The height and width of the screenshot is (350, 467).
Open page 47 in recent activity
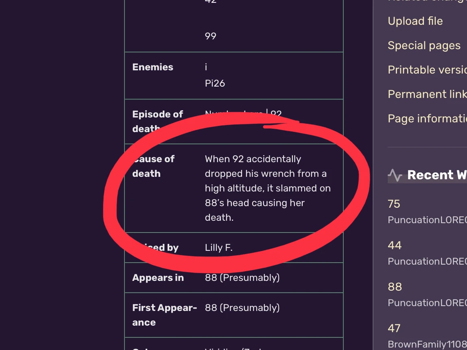point(394,328)
